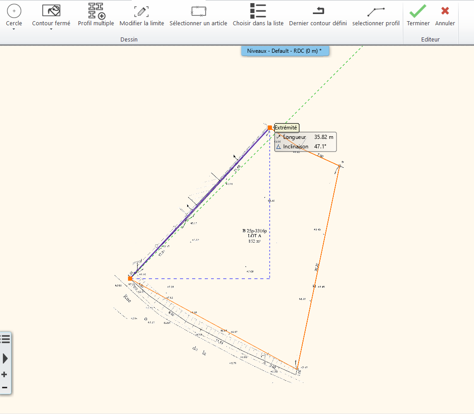Open the Cercle tool dropdown arrow

pyautogui.click(x=14, y=29)
